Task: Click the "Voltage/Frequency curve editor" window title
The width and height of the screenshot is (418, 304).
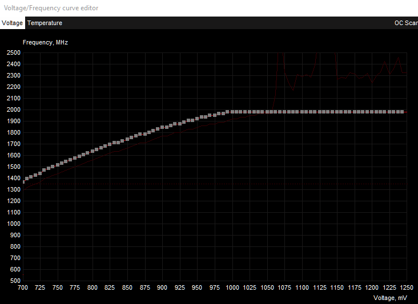Action: click(51, 8)
